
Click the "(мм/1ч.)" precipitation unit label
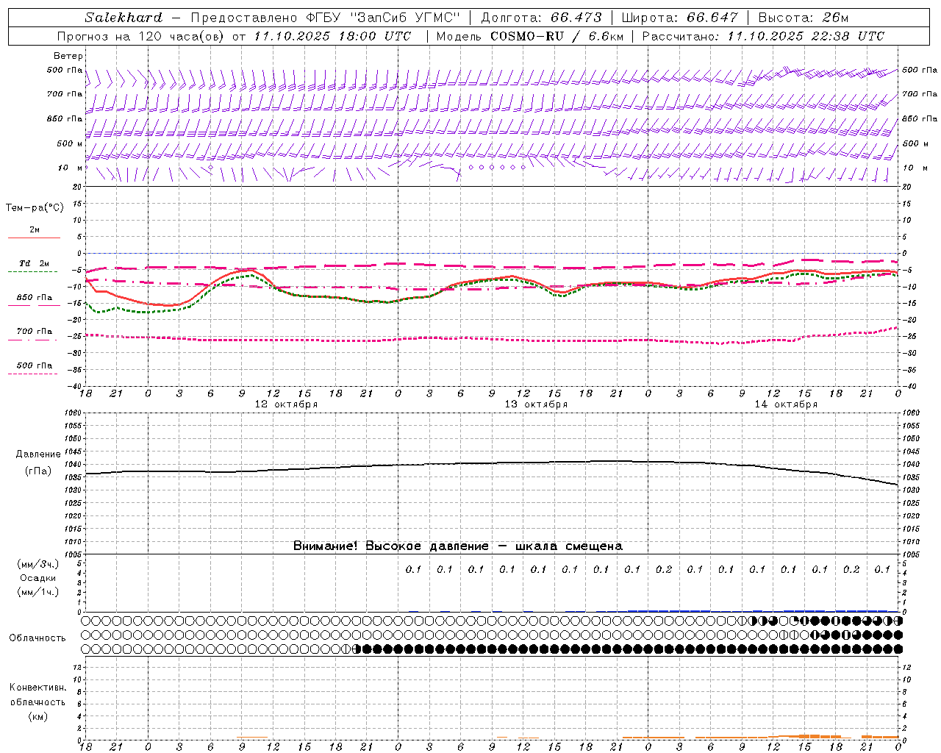38,592
